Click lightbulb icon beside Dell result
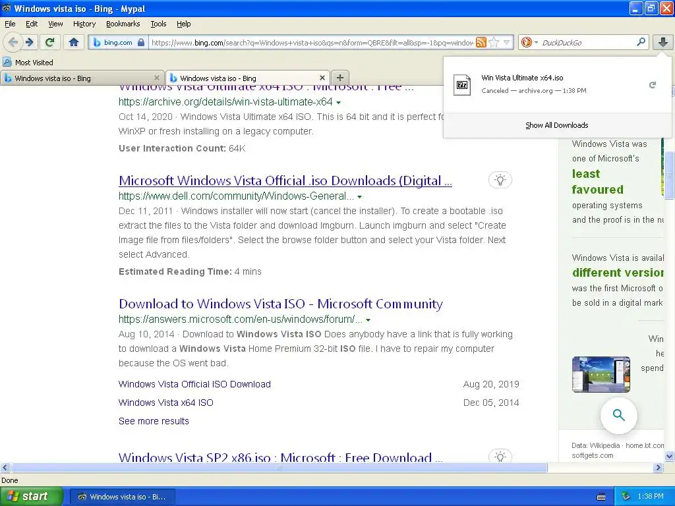This screenshot has width=675, height=506. pos(500,180)
